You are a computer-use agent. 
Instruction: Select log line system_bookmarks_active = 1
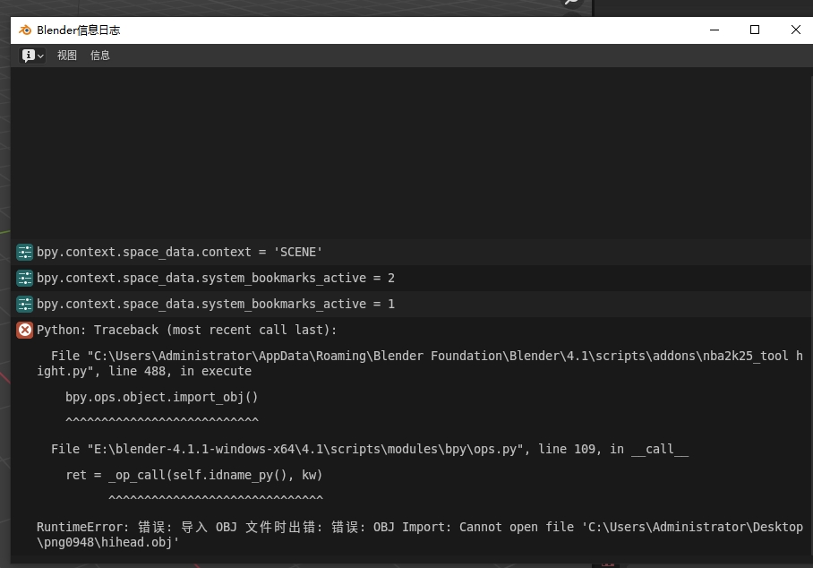(x=216, y=304)
